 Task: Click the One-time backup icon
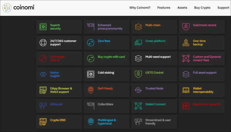coord(186,43)
